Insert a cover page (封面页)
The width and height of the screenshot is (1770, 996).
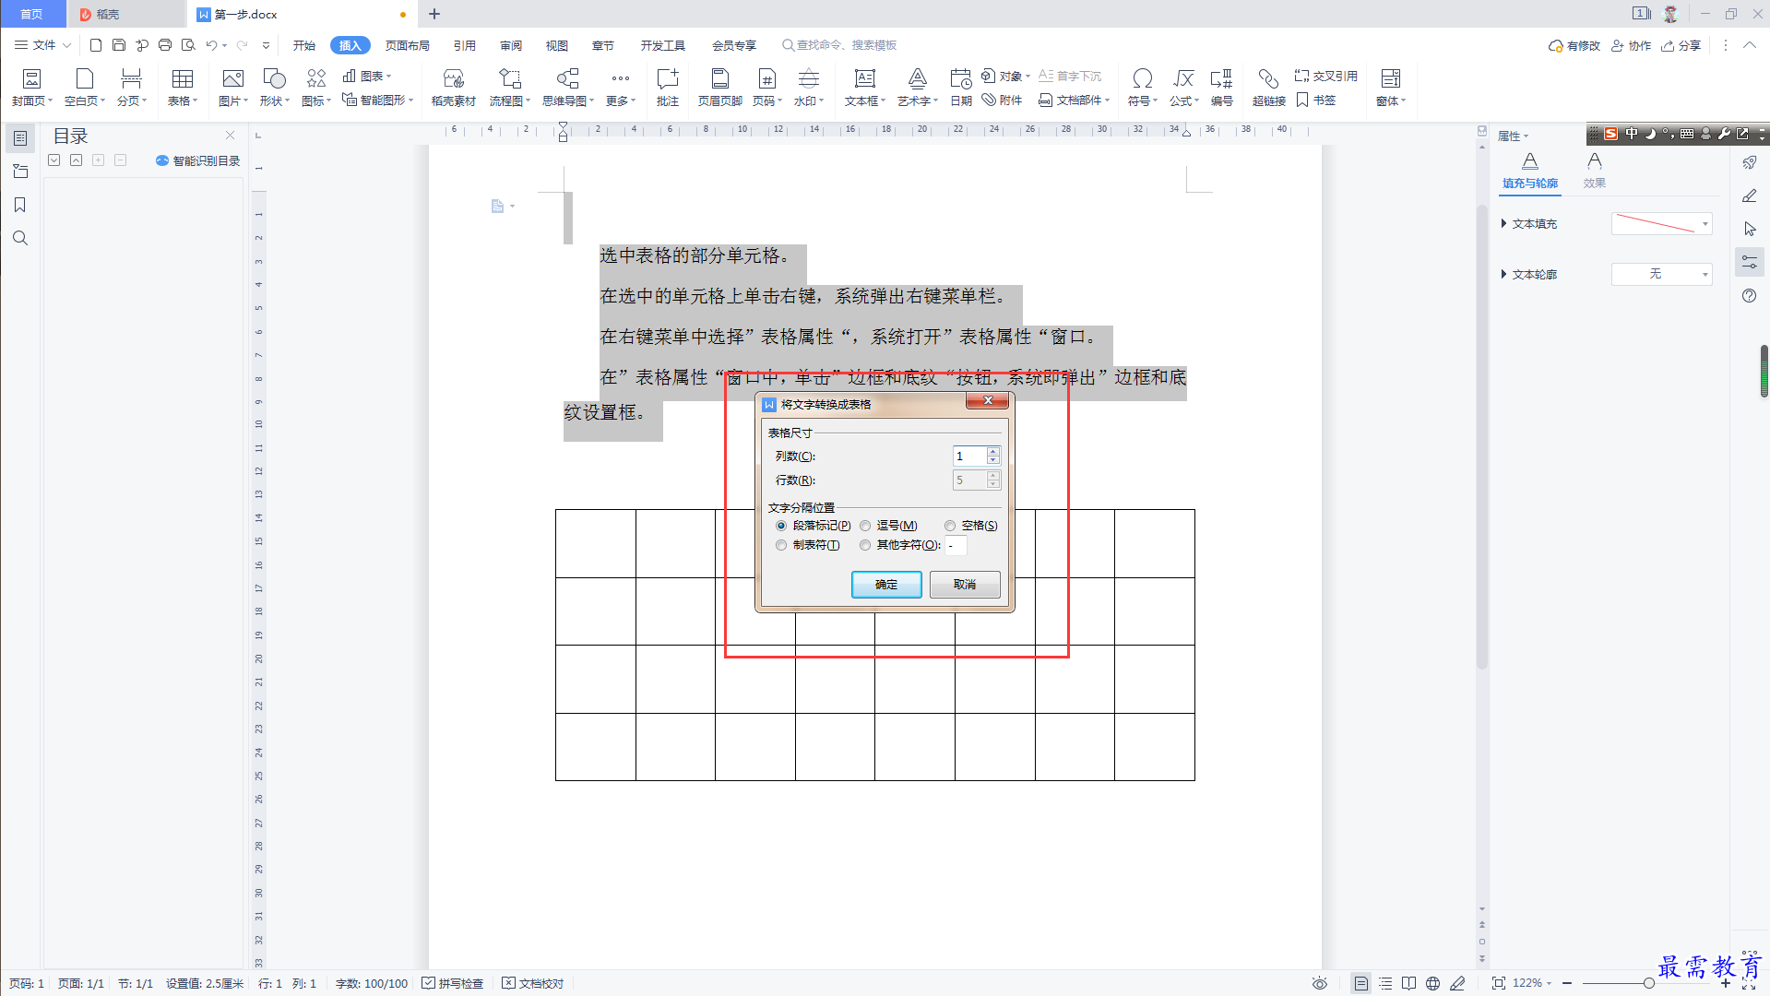(31, 88)
